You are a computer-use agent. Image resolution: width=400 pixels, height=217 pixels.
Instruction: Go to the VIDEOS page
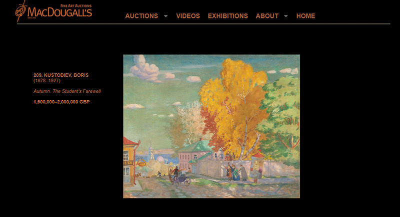click(x=188, y=16)
